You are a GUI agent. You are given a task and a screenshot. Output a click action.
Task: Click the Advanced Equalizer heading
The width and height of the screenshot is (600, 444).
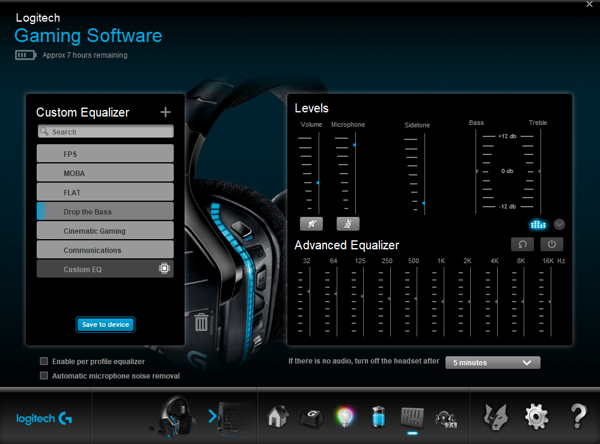347,245
